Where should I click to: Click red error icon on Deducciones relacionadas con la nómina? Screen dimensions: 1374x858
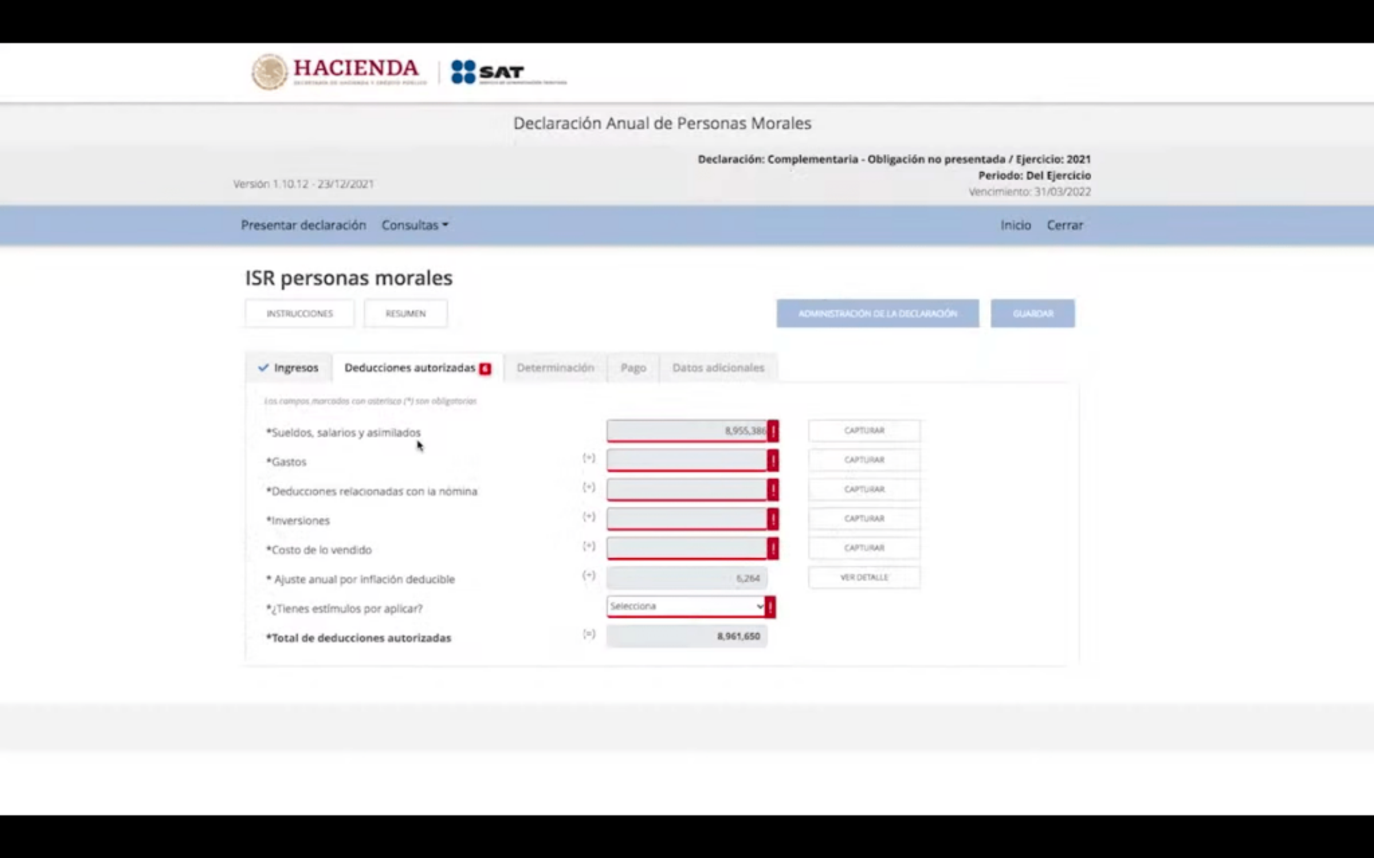pos(773,490)
